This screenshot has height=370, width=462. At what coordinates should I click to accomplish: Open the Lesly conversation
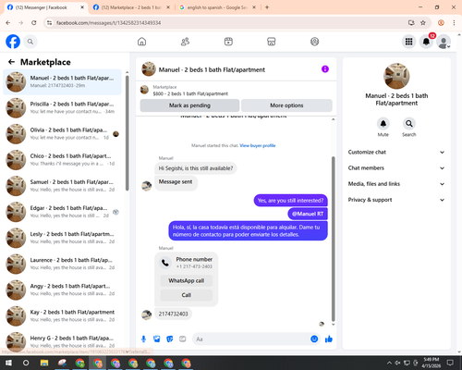pos(63,238)
